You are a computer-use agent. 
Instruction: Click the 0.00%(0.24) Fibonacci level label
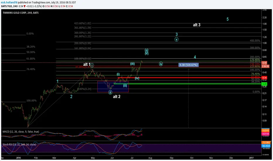(84, 89)
